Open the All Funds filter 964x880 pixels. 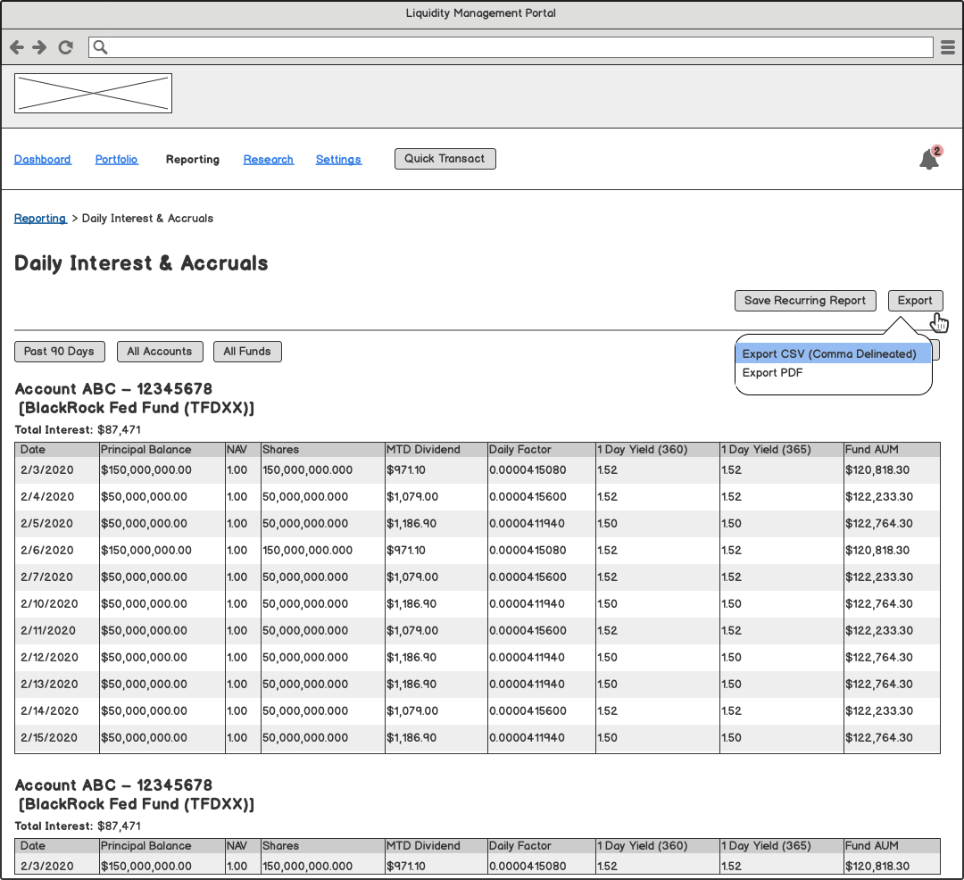pyautogui.click(x=248, y=352)
